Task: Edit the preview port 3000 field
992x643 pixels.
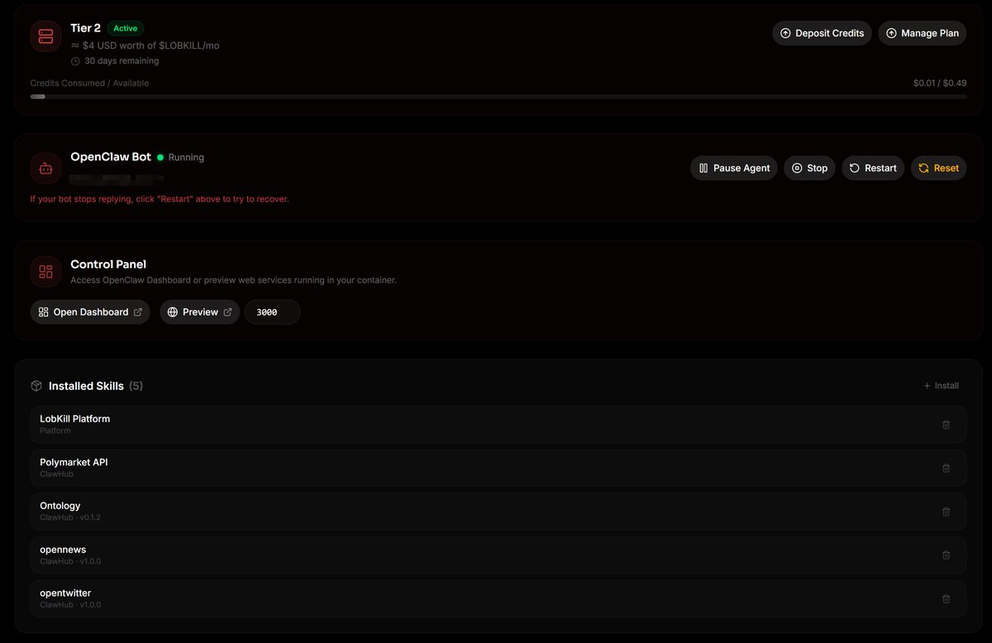Action: point(272,312)
